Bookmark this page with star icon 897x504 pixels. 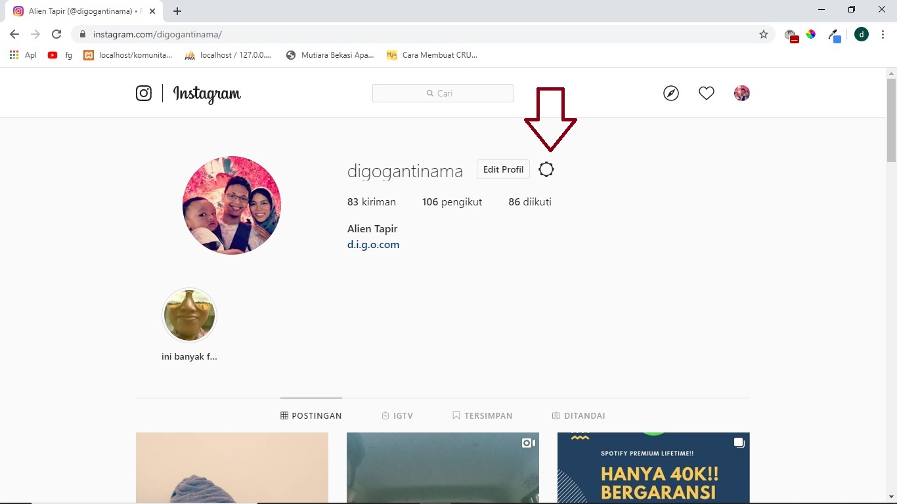point(763,34)
